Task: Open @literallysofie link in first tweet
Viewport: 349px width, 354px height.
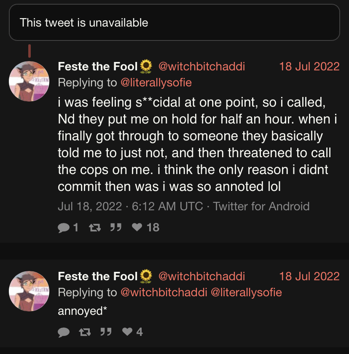Action: 156,83
